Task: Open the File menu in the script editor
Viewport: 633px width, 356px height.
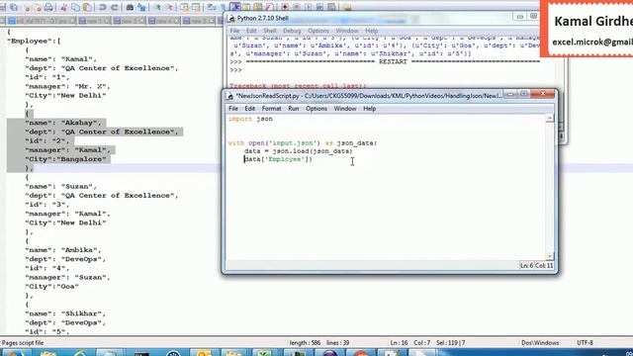Action: (x=233, y=109)
